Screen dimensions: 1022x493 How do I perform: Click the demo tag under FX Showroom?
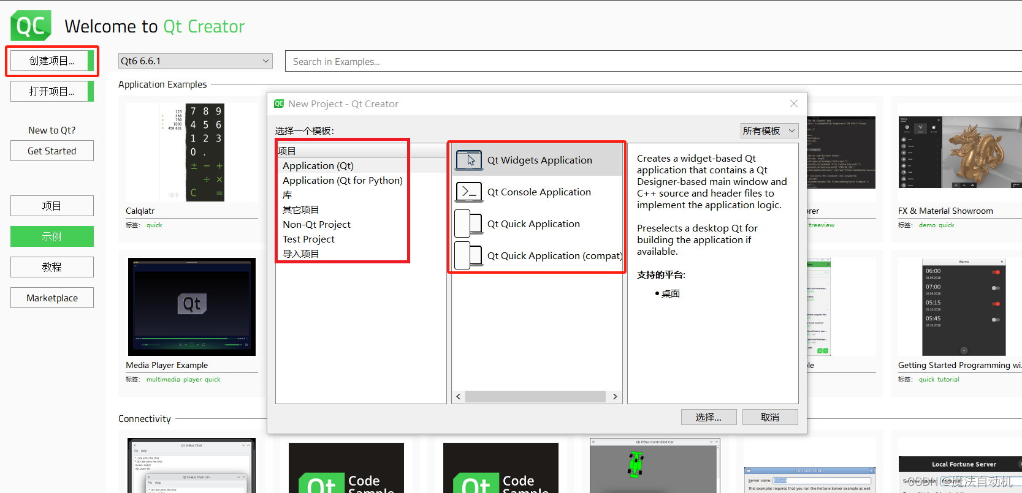tap(927, 225)
